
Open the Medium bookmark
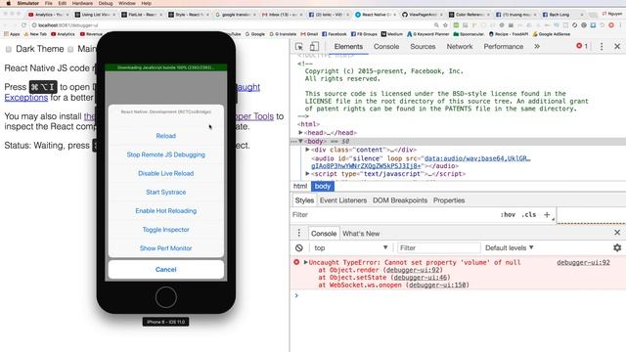pyautogui.click(x=391, y=34)
